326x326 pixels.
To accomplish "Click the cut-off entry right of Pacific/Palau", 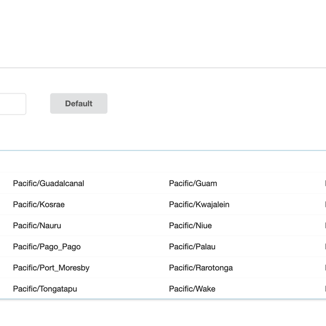I will pos(324,247).
